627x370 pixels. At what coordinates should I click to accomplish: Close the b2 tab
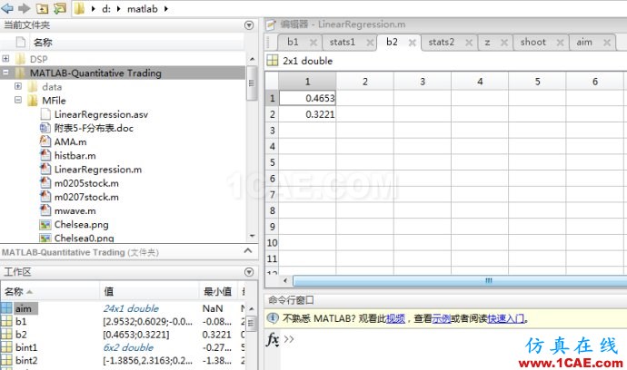point(413,43)
